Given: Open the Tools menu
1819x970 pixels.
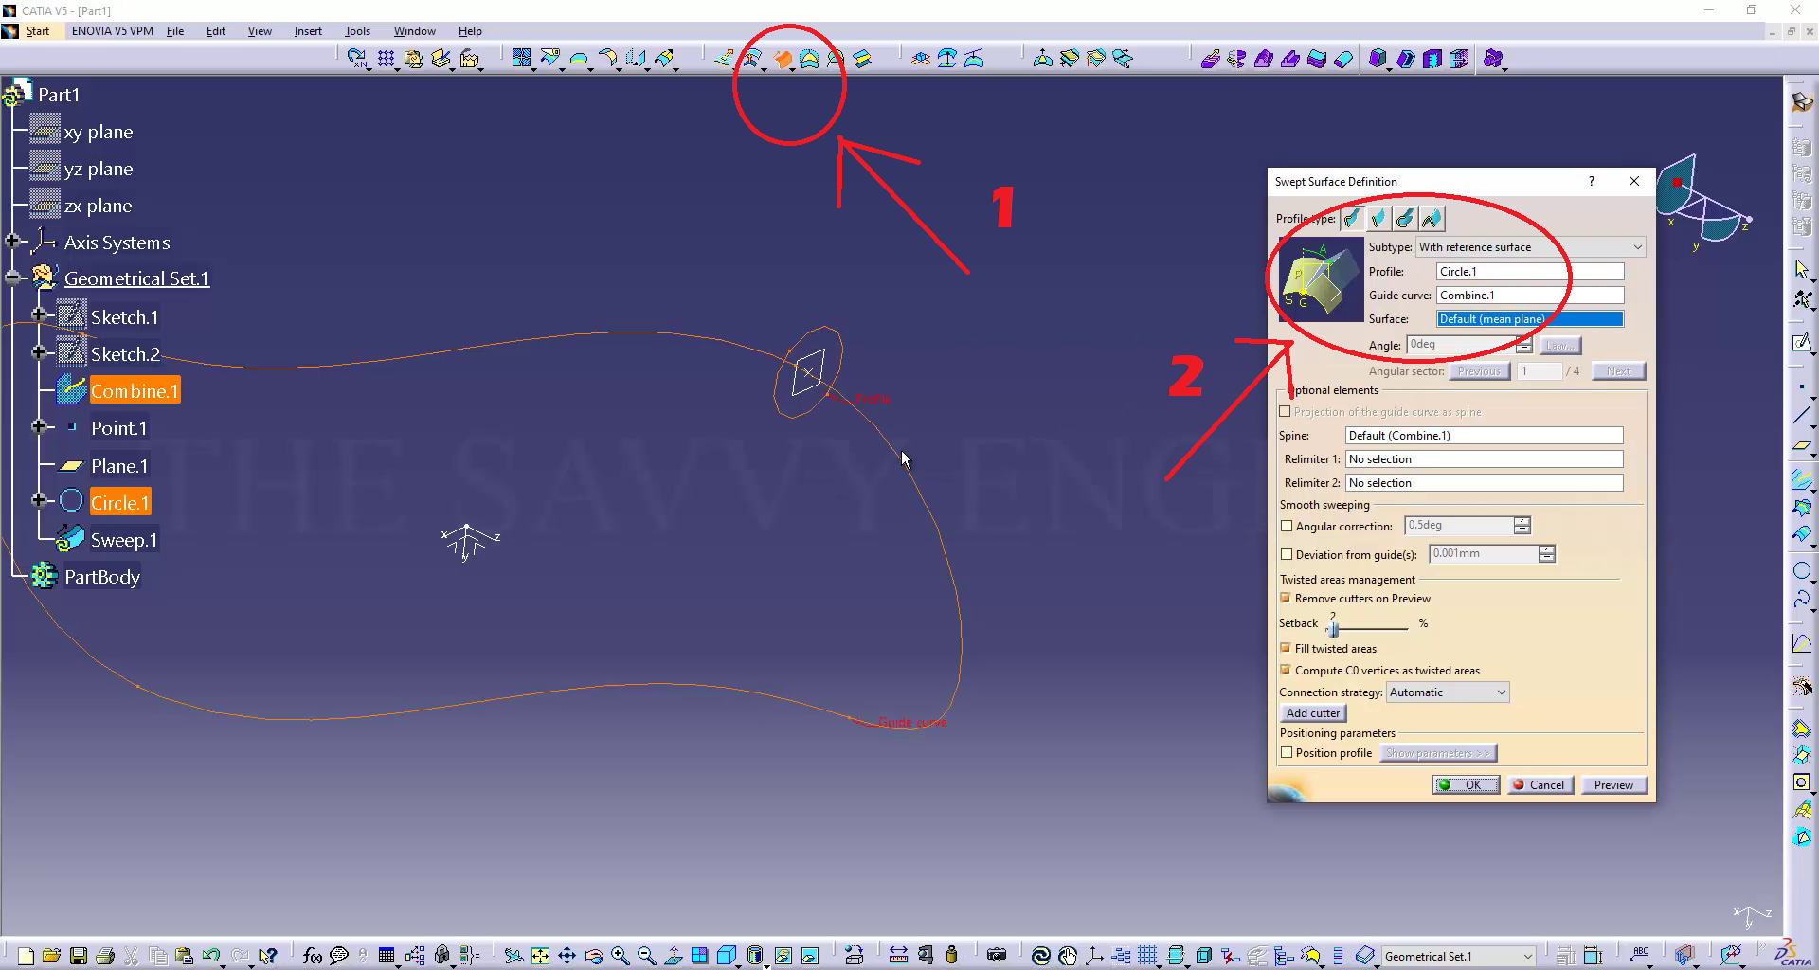Looking at the screenshot, I should coord(357,31).
